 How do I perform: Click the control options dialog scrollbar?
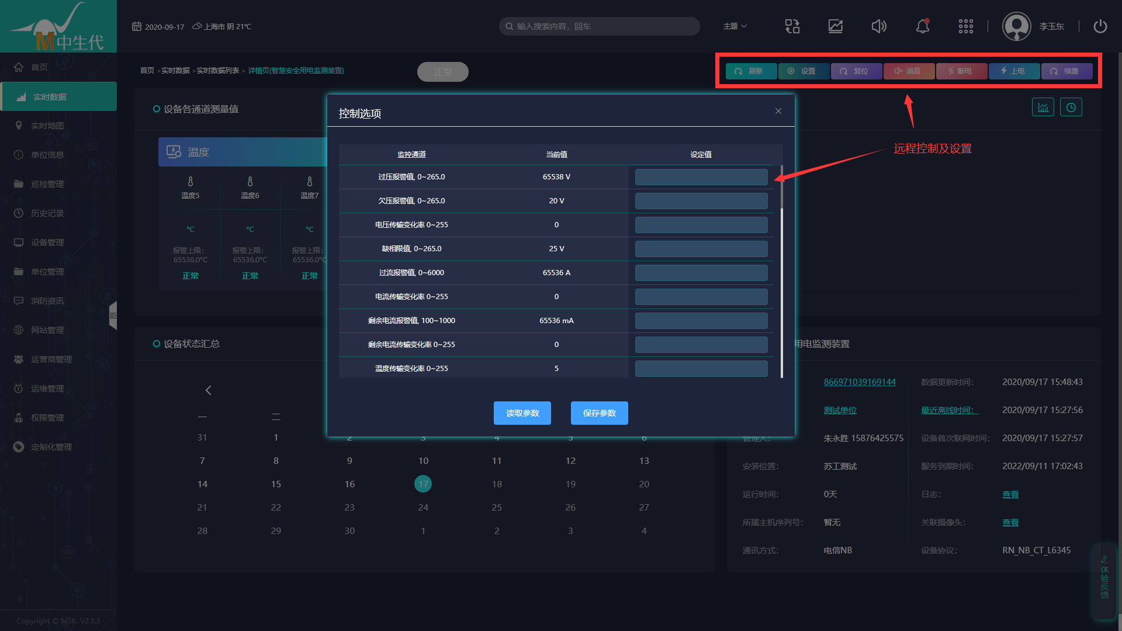(781, 188)
